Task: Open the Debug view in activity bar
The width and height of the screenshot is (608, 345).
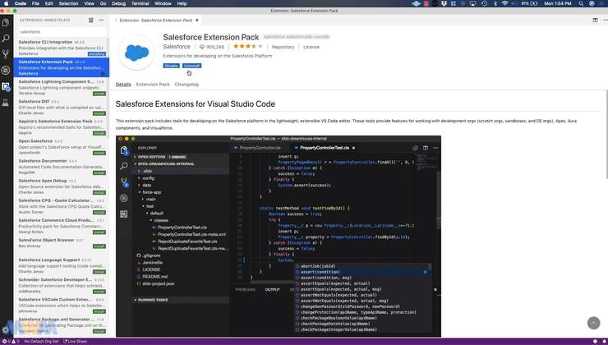Action: pyautogui.click(x=6, y=70)
